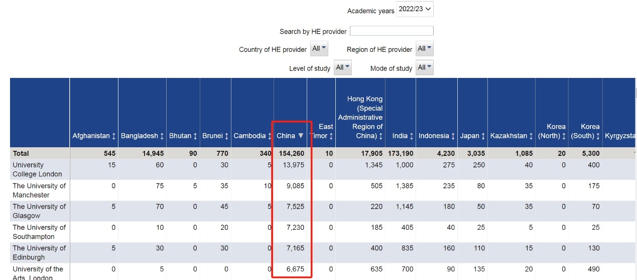Click India total value 173,190
Viewport: 637px width, 280px height.
[400, 153]
